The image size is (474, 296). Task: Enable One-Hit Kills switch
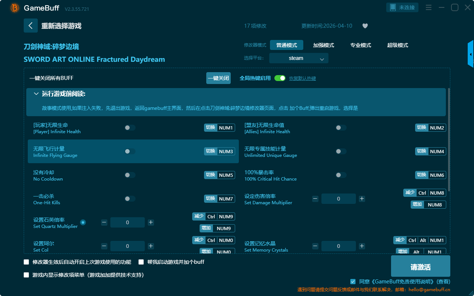tap(130, 199)
